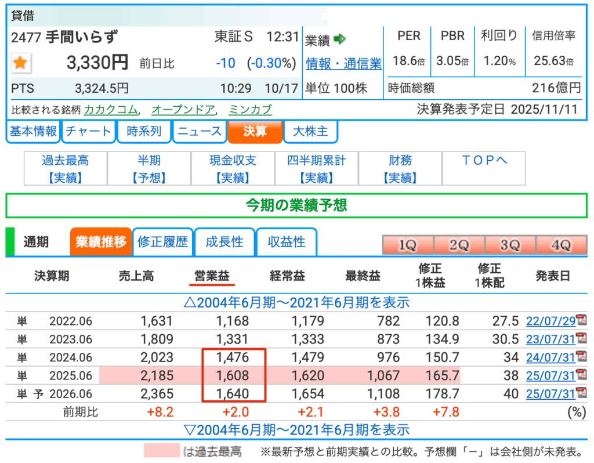Switch to the 大株主 tab
The width and height of the screenshot is (594, 463).
310,132
